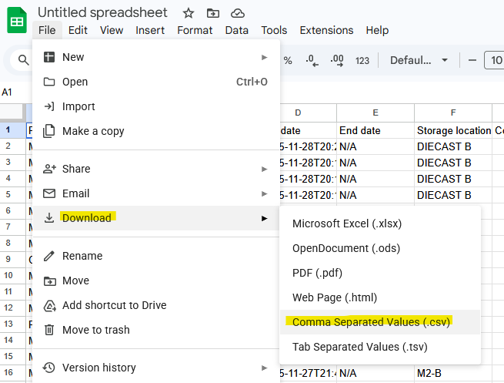Open the Edit menu
The image size is (504, 383).
coord(78,30)
